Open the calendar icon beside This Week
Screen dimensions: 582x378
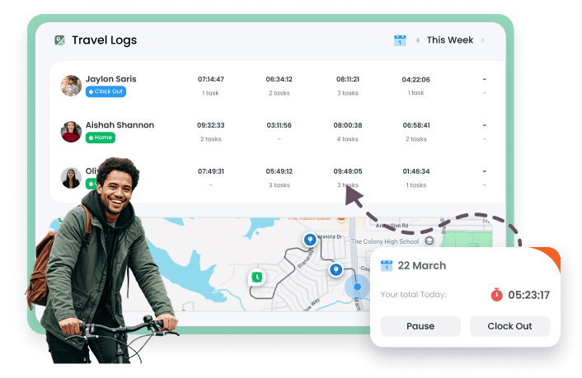coord(400,40)
